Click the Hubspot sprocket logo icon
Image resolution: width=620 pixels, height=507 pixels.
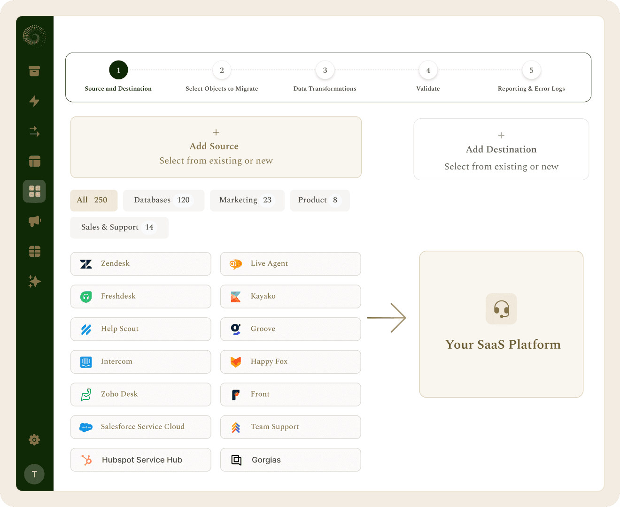86,460
